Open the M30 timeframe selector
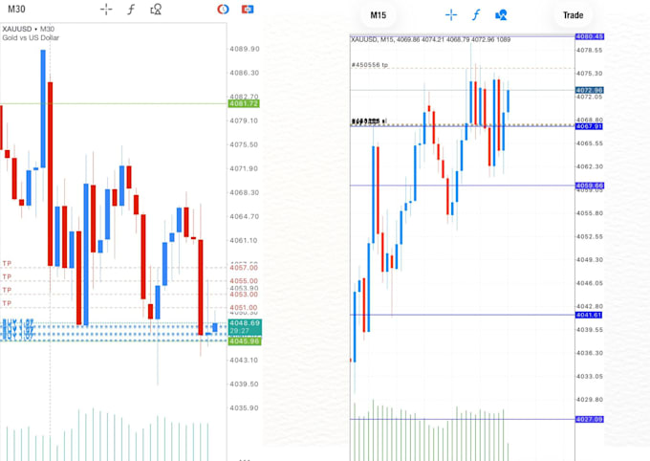This screenshot has width=650, height=461. [16, 10]
